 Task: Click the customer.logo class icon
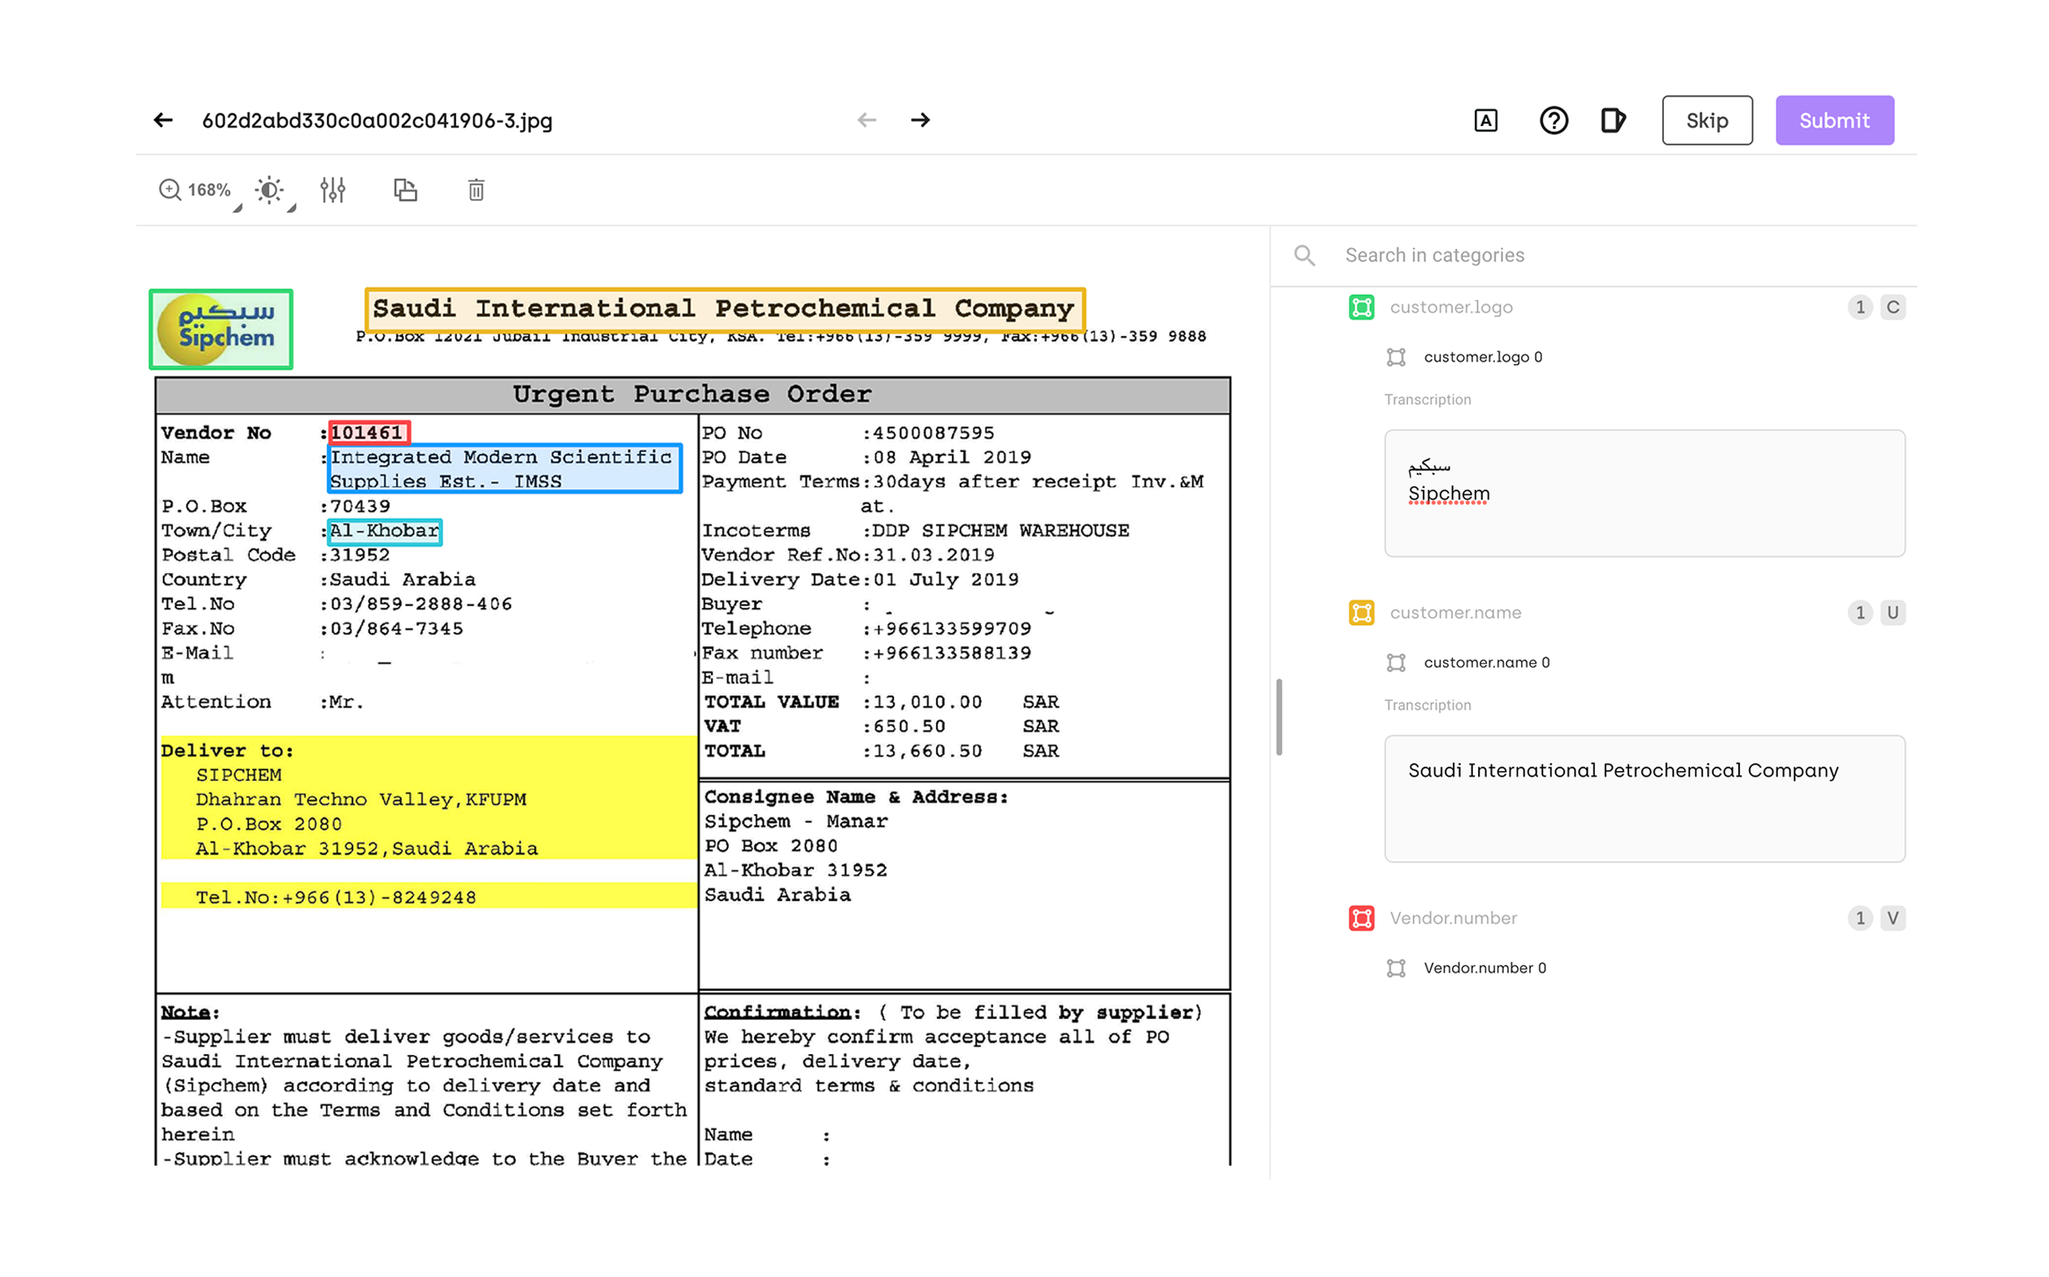[1362, 307]
